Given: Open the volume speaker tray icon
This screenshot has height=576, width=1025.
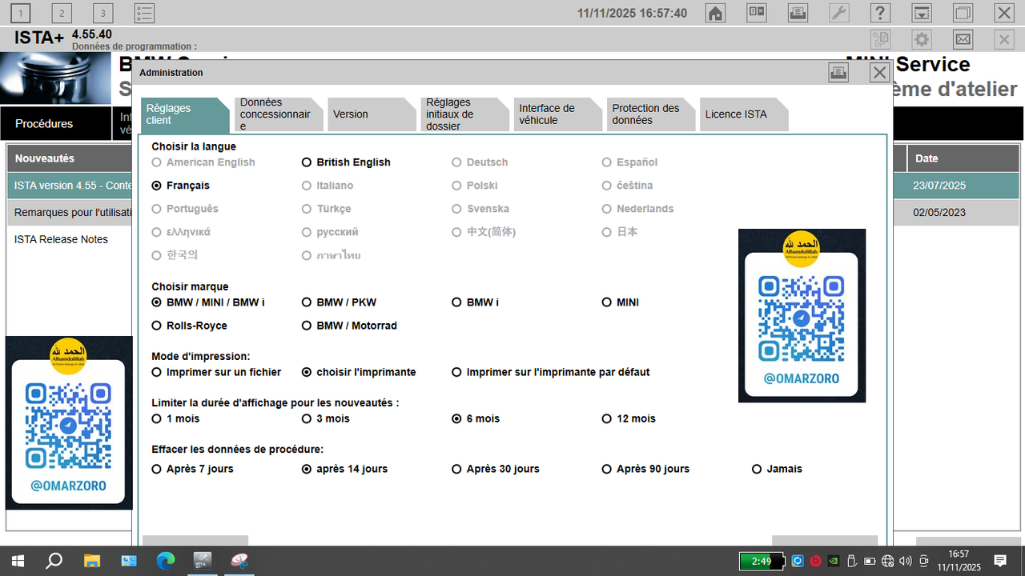Looking at the screenshot, I should pos(906,561).
